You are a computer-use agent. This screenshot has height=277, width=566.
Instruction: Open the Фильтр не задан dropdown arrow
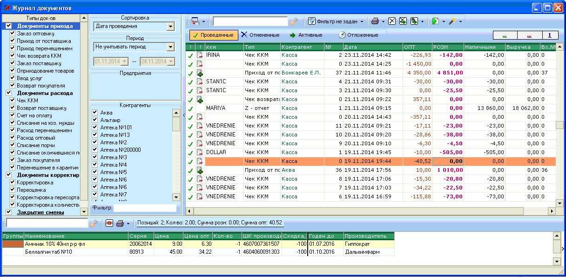(x=362, y=21)
